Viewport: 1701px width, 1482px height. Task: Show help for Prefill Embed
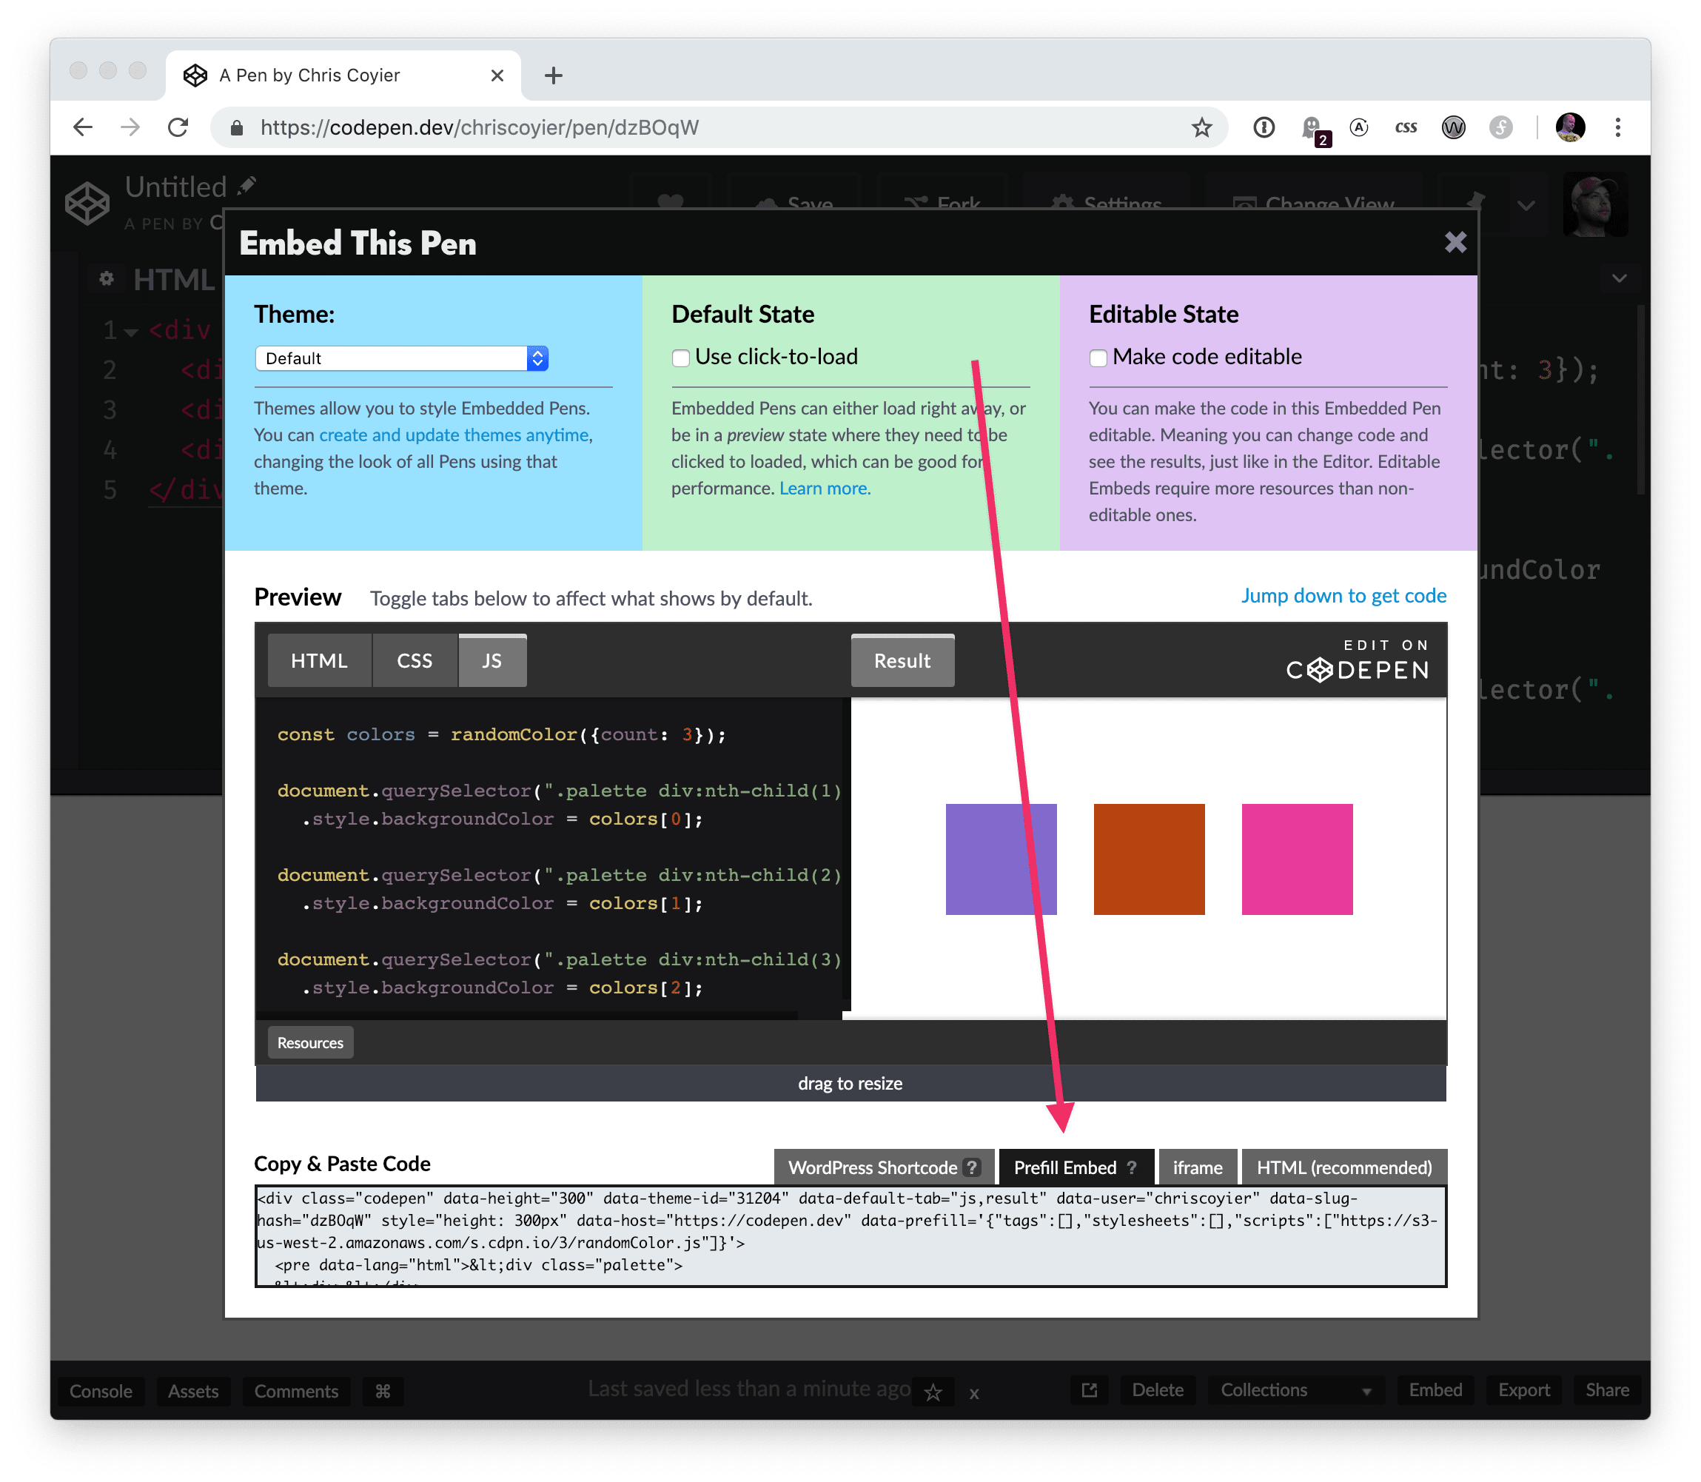(x=1131, y=1167)
